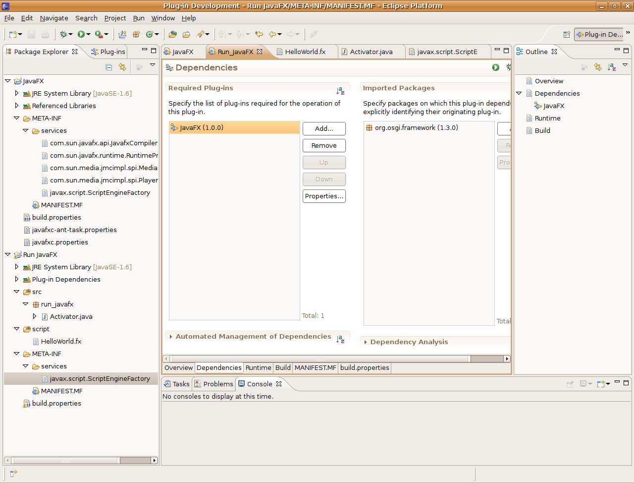
Task: Select HelloWorld.fx in Package Explorer
Action: (x=61, y=341)
